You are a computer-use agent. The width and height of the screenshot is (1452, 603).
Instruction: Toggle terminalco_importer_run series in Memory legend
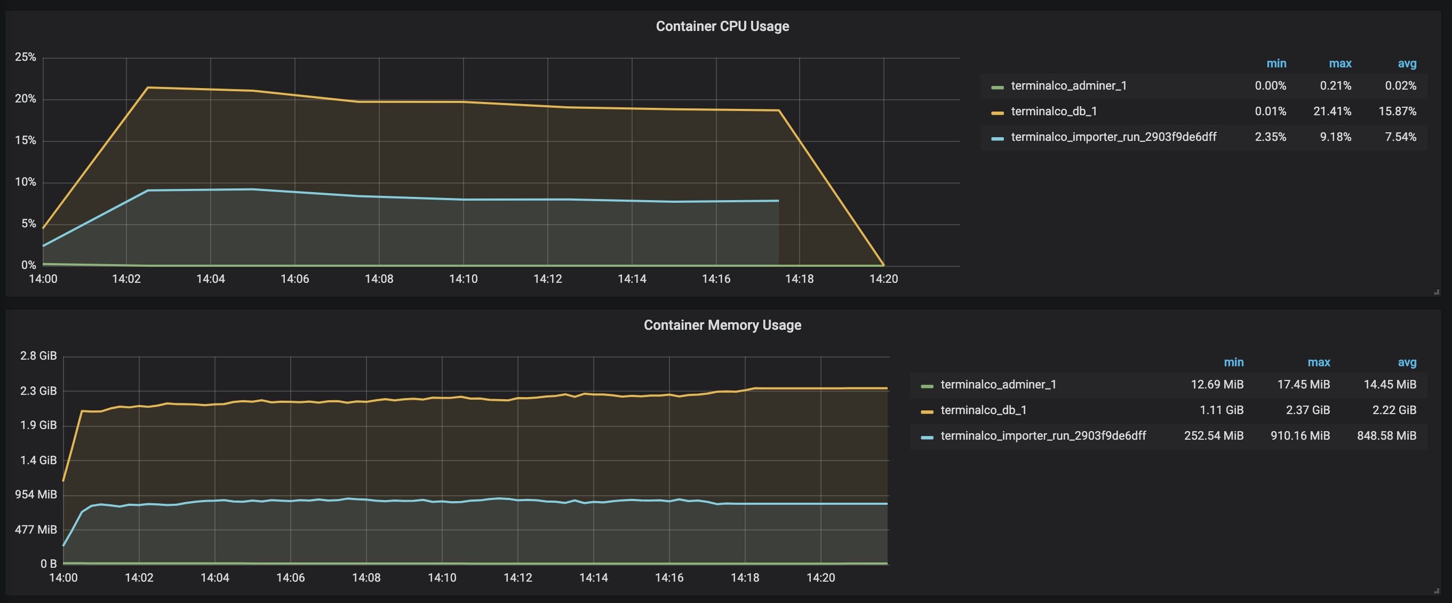click(x=1043, y=435)
